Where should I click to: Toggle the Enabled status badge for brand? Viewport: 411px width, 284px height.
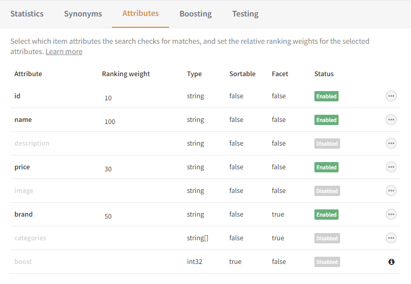[x=326, y=215]
